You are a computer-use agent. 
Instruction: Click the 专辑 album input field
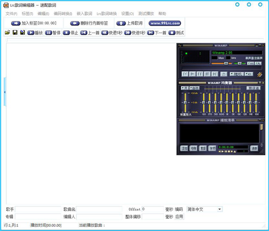tap(38, 217)
